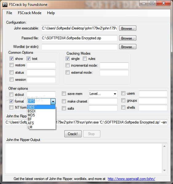The width and height of the screenshot is (173, 184).
Task: Select MD5 in the format list
Action: [41, 115]
